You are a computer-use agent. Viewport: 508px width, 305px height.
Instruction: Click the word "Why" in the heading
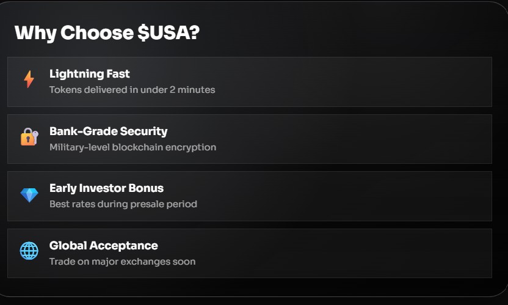click(35, 32)
